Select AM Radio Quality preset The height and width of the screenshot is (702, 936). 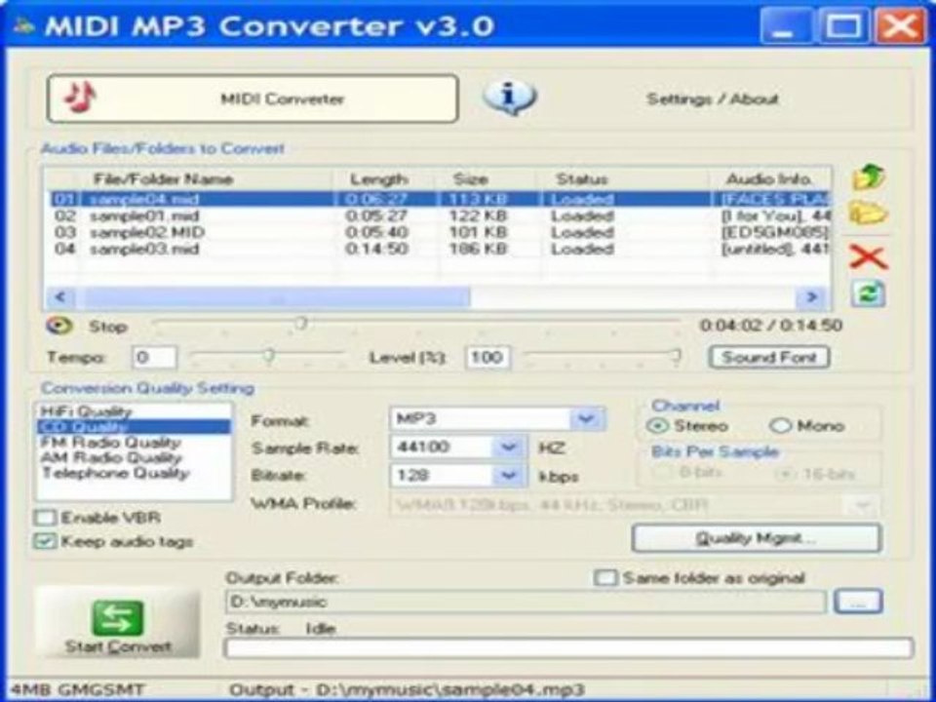click(134, 458)
